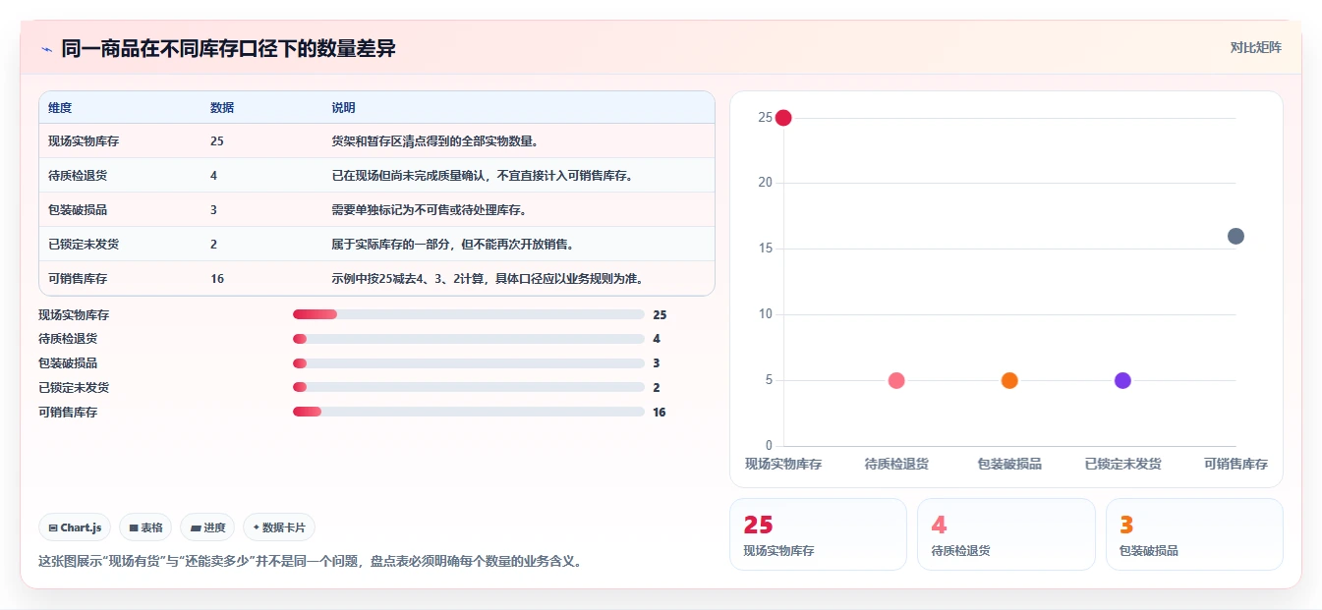Click the description starting 示例中按25减去
This screenshot has height=610, width=1322.
coord(488,279)
